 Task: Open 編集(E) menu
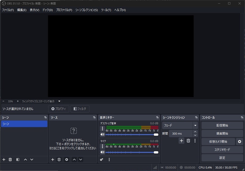point(22,10)
